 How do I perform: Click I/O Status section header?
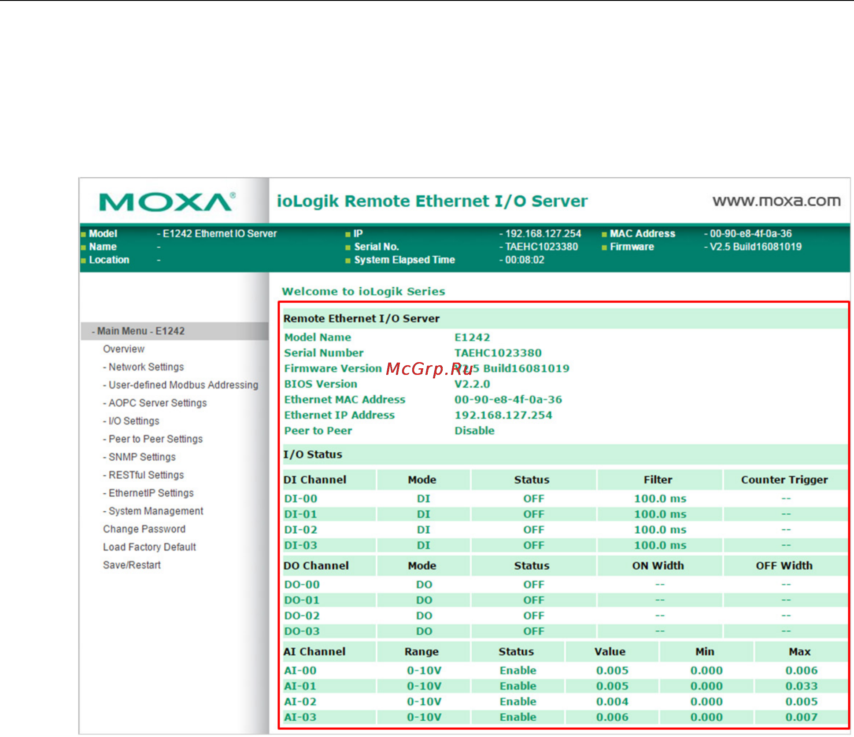565,455
